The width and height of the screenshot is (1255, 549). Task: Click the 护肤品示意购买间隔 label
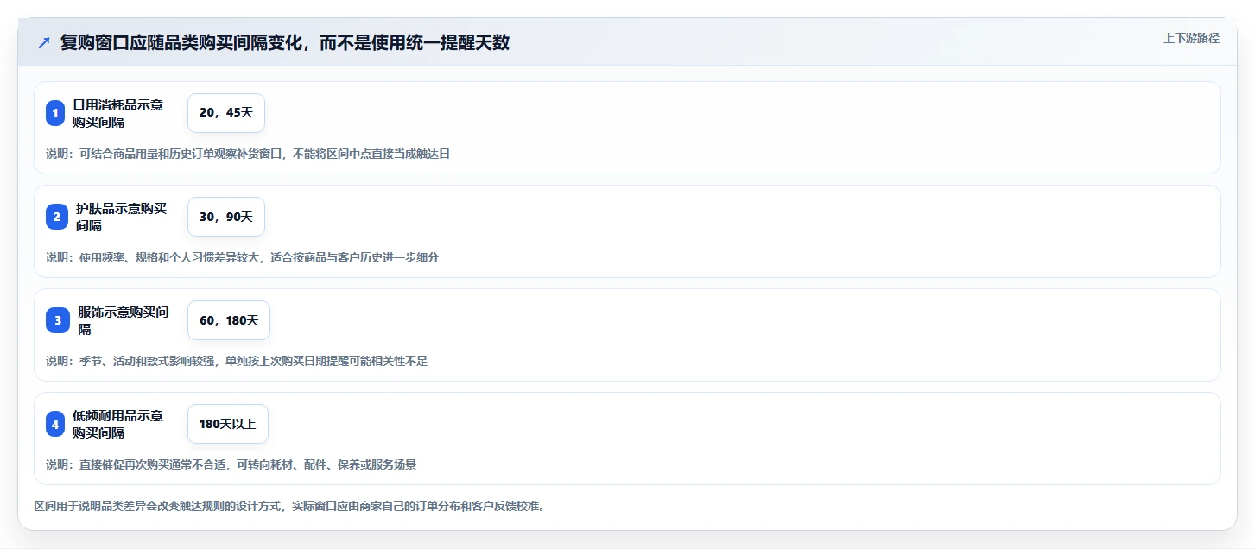[122, 217]
